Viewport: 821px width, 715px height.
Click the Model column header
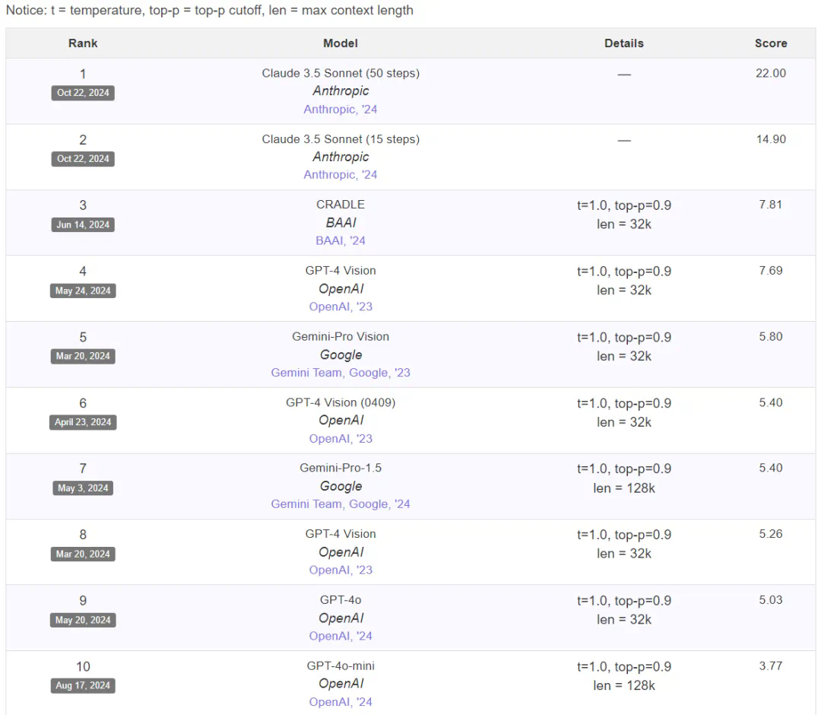click(341, 43)
